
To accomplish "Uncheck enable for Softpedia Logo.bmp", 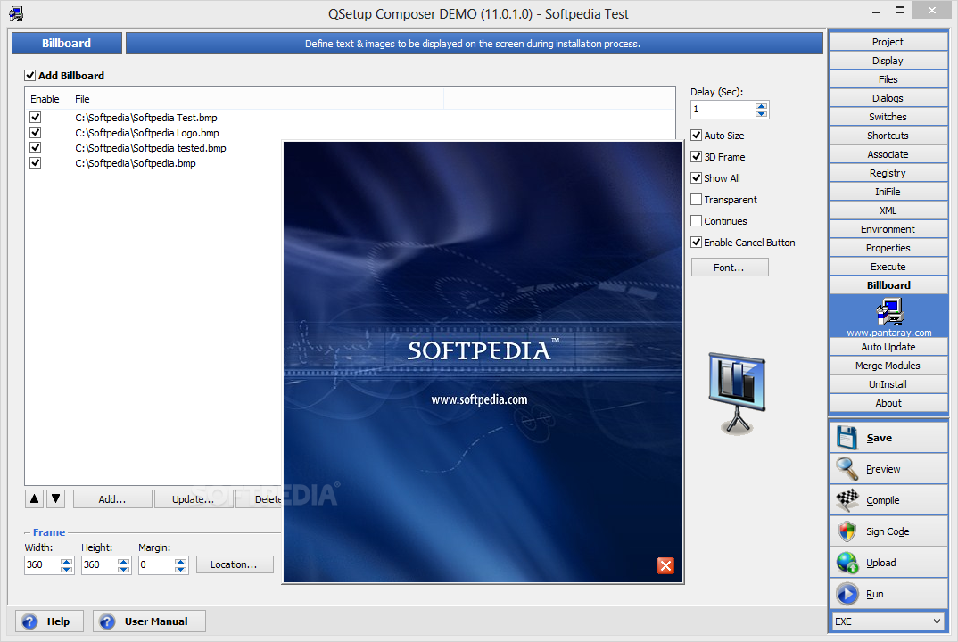I will tap(36, 133).
